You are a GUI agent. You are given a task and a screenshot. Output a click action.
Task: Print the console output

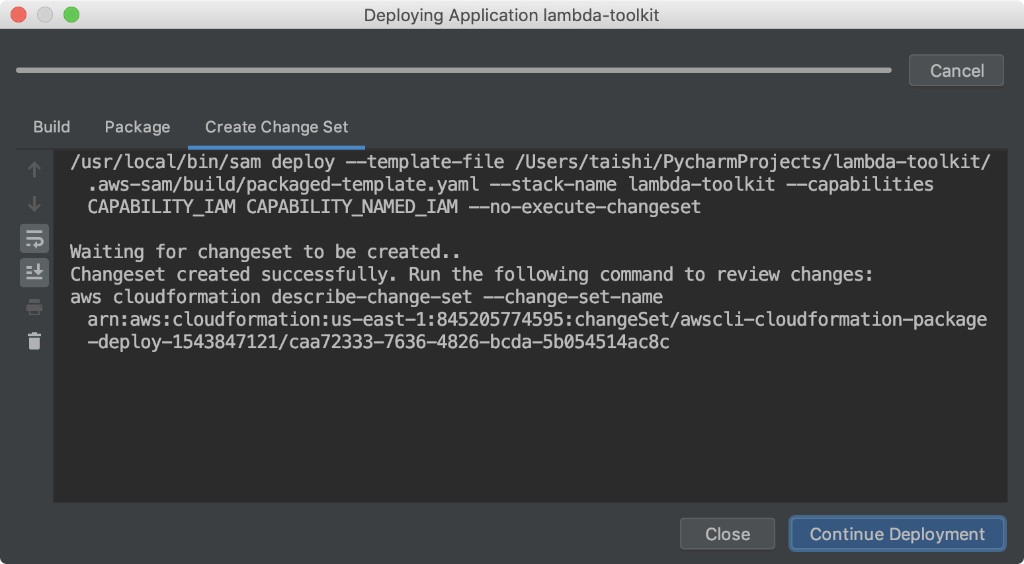tap(34, 307)
